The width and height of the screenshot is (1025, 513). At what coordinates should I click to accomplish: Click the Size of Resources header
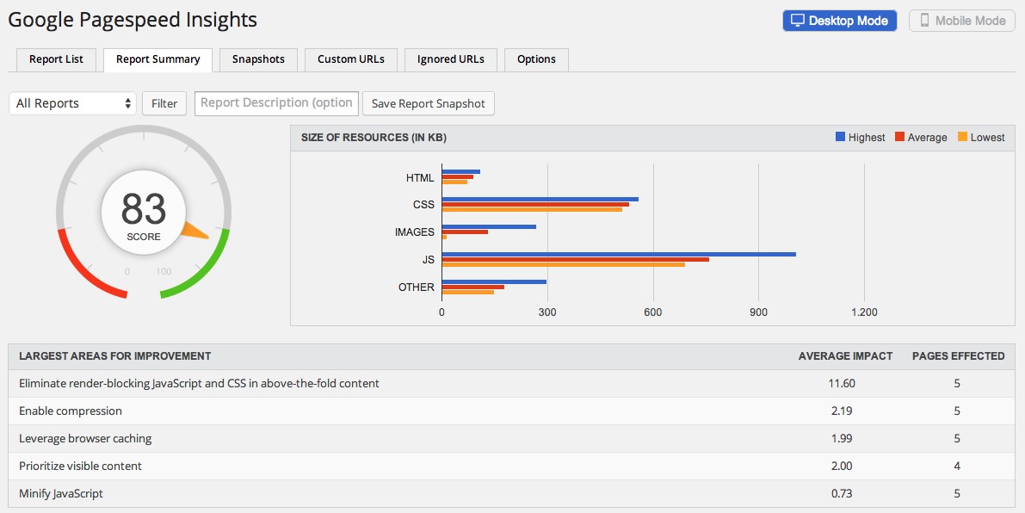point(374,138)
